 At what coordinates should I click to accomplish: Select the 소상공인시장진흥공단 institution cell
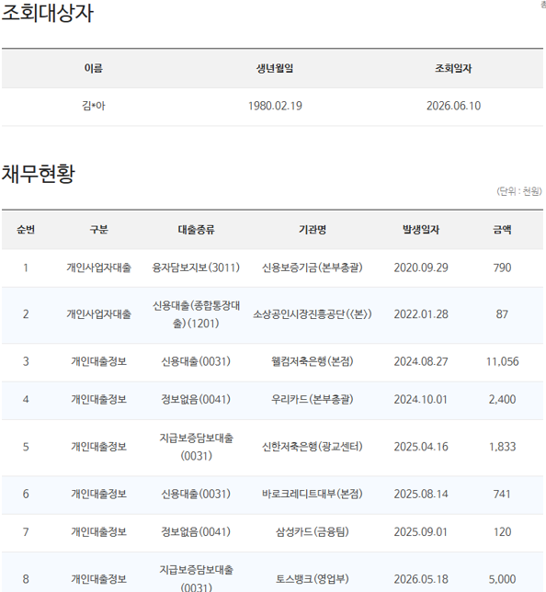(313, 314)
